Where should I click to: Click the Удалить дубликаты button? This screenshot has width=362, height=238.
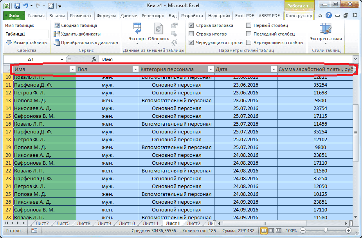coord(80,34)
